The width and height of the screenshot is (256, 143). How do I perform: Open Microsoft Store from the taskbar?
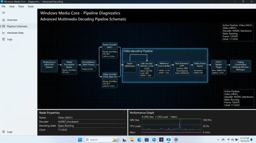(x=146, y=139)
